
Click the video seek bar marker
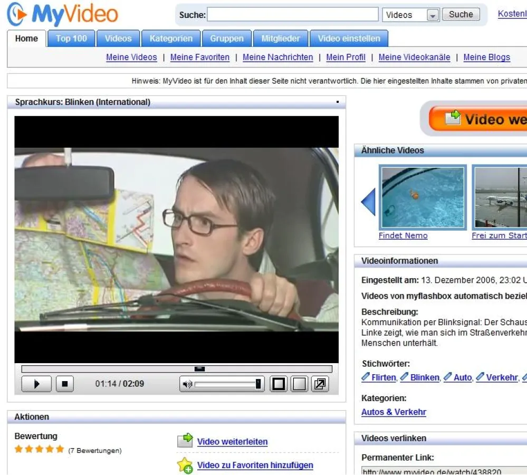(200, 369)
